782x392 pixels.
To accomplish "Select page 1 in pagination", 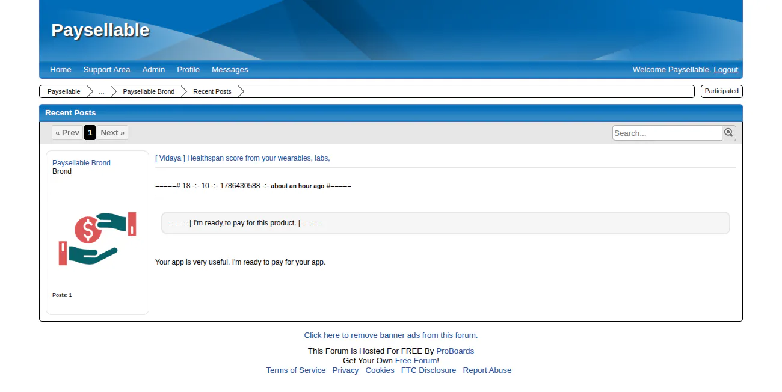I will coord(90,133).
